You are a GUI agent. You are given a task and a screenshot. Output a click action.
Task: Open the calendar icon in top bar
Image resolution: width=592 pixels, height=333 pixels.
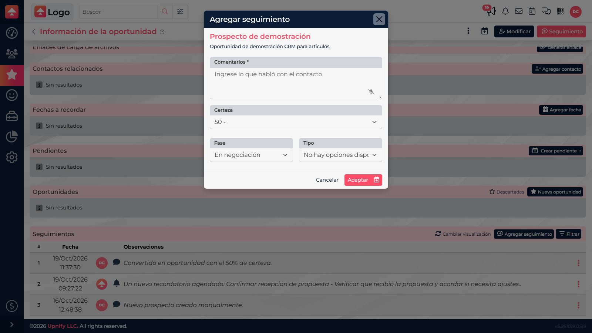pos(532,11)
